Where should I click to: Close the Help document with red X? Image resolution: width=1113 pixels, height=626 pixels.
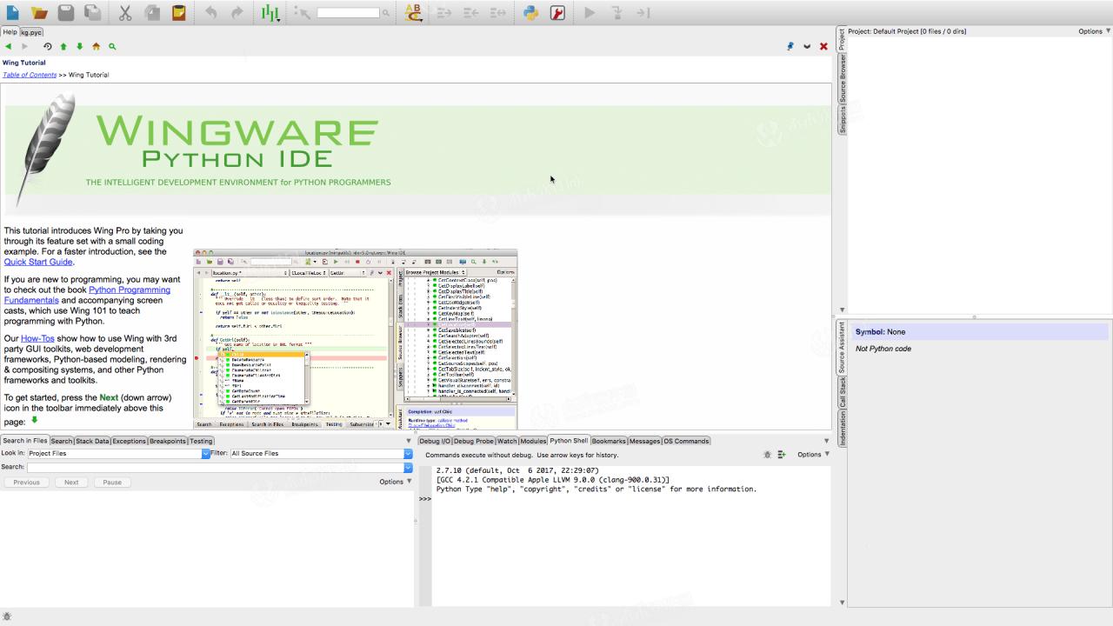click(x=823, y=46)
